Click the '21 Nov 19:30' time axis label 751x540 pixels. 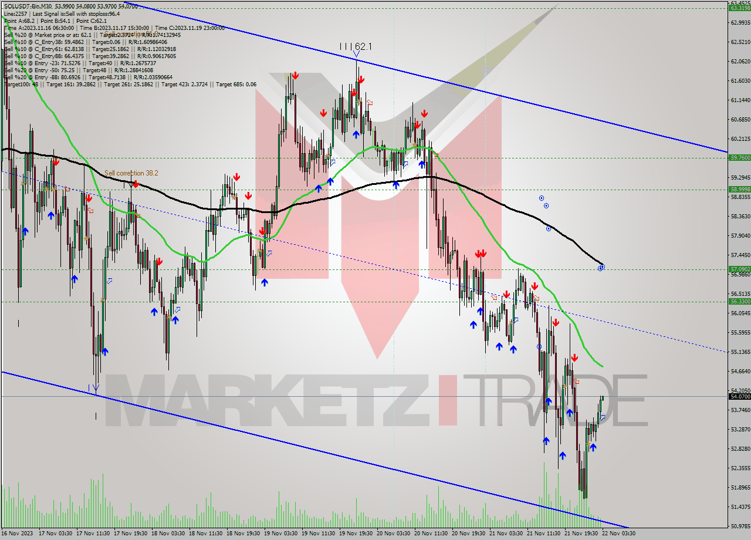point(581,534)
